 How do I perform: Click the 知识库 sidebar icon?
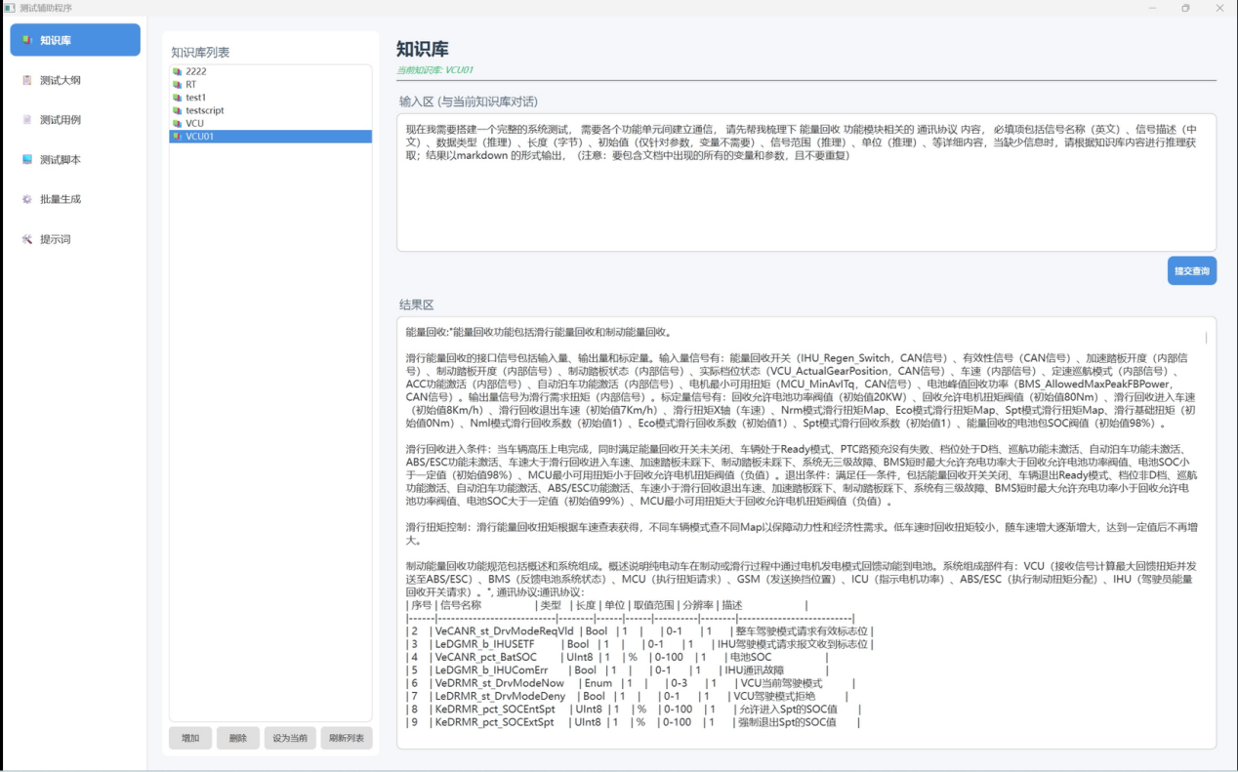[27, 40]
